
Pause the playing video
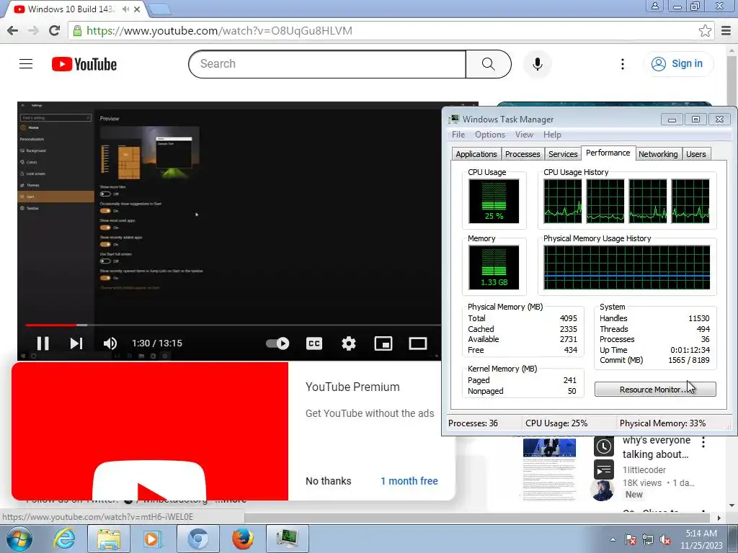click(43, 343)
